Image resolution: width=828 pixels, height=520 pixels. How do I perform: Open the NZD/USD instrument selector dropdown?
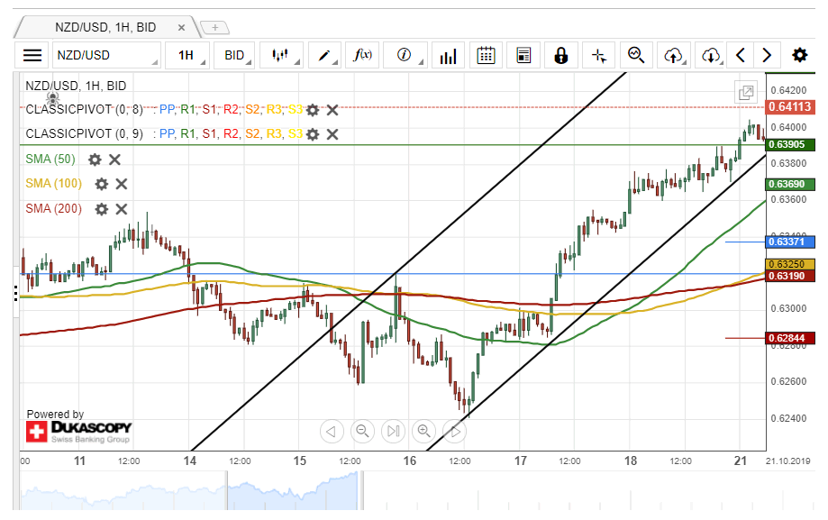pyautogui.click(x=105, y=55)
